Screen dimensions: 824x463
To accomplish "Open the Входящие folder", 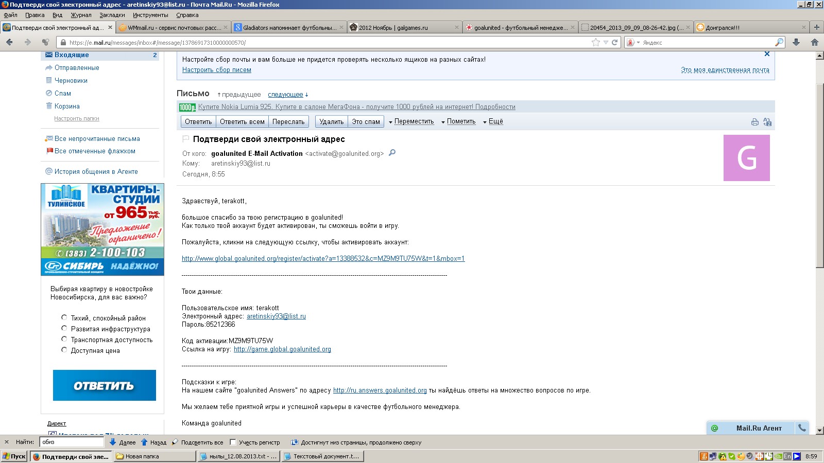I will 72,55.
